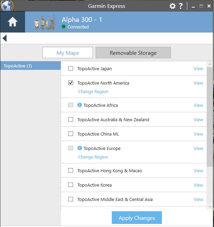
Task: Click the TopoActive Hong Kong & Macao label
Action: [110, 171]
